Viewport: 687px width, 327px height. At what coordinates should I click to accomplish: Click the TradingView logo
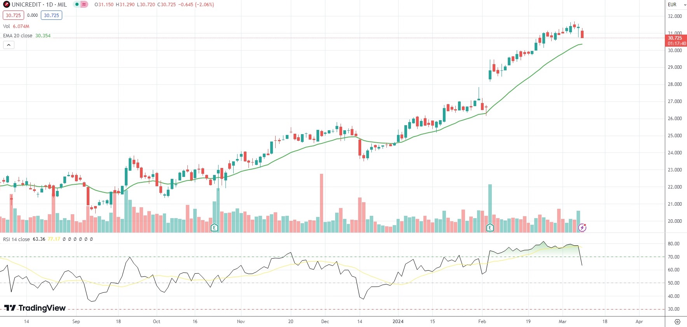tap(35, 308)
